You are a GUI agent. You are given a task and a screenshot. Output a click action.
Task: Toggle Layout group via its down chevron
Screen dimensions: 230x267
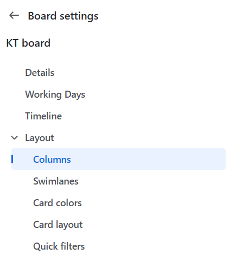click(15, 138)
